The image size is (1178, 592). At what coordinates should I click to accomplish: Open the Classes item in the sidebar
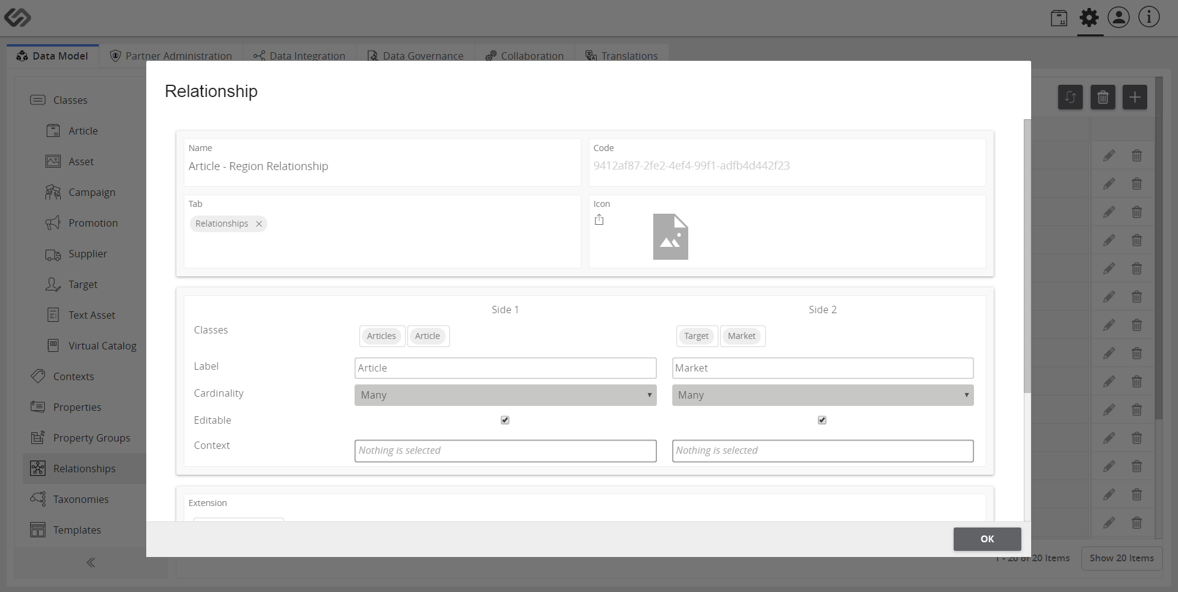[70, 100]
